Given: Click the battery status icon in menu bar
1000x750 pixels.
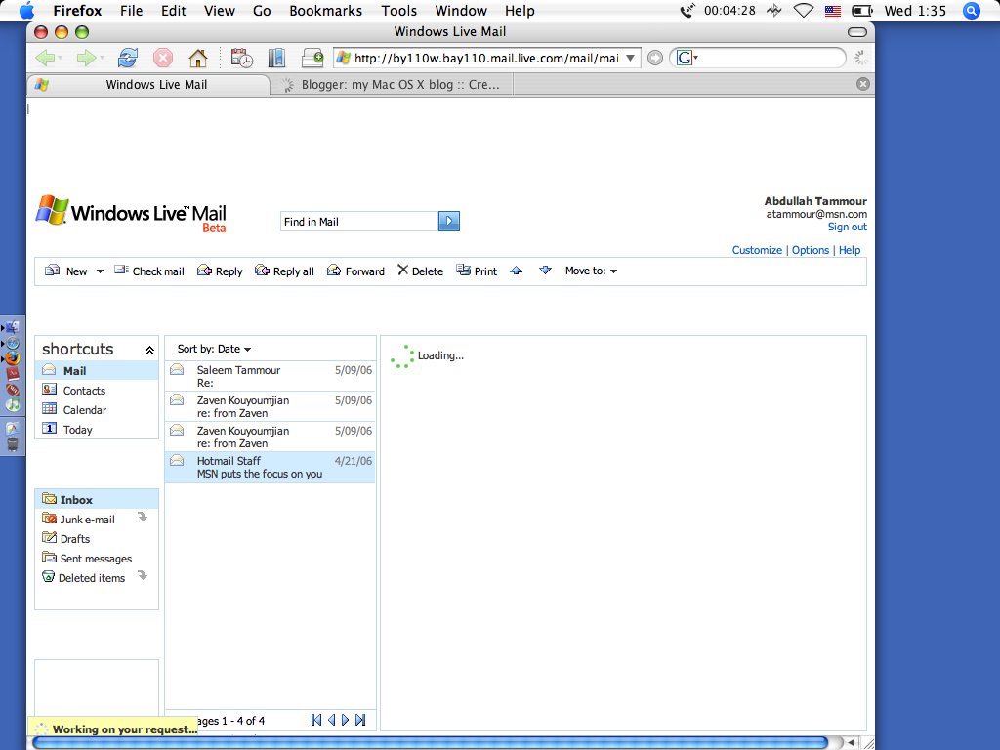Looking at the screenshot, I should (862, 11).
